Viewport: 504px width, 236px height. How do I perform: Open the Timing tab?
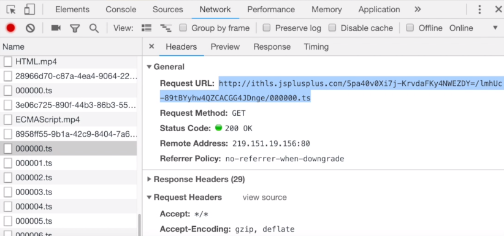pos(316,47)
